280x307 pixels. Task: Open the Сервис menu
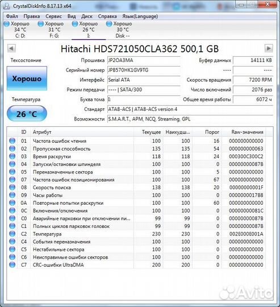(x=53, y=16)
